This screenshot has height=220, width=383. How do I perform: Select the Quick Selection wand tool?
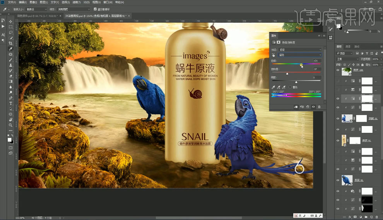point(10,38)
